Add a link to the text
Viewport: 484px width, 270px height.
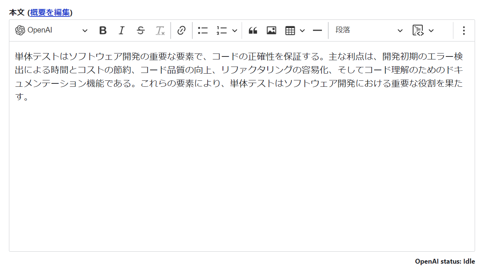pos(182,30)
